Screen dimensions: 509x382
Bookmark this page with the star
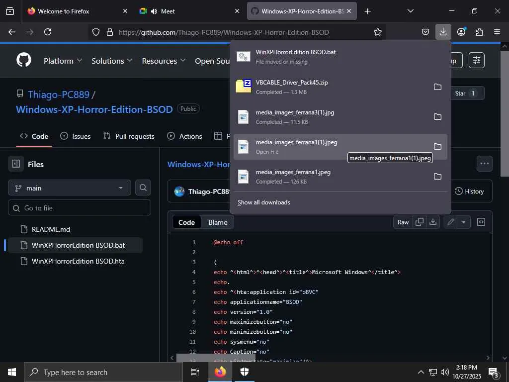tap(378, 32)
